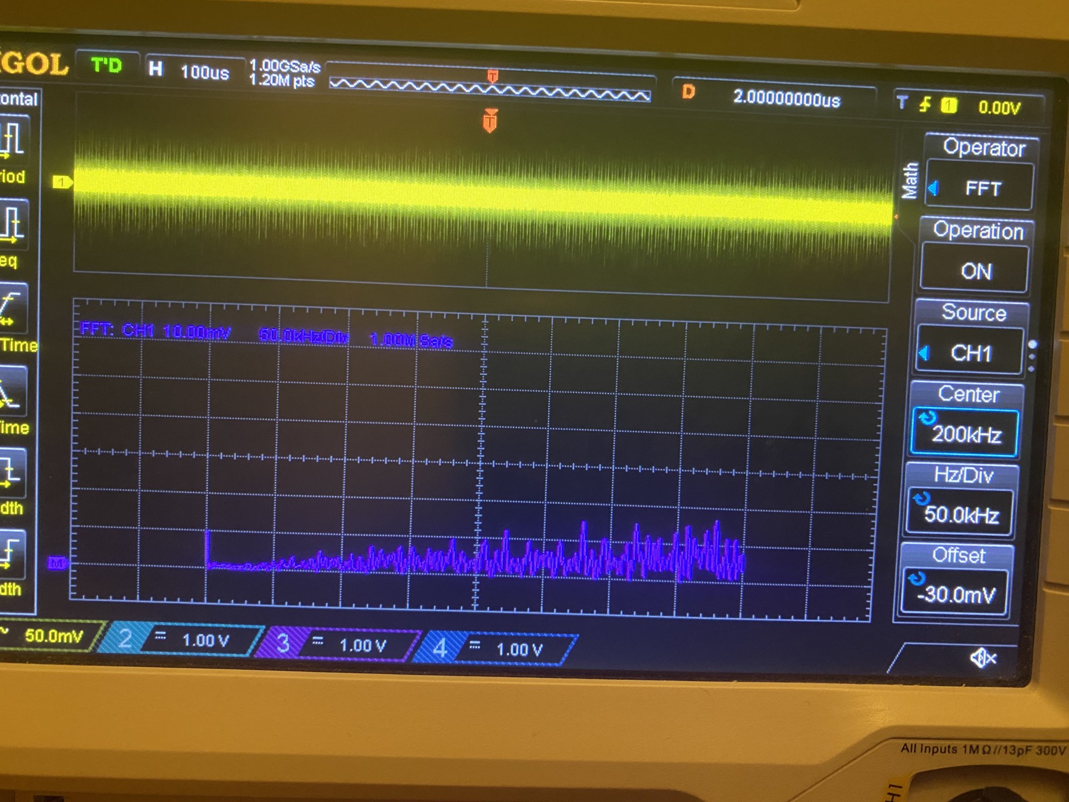Tap the channel 3 1.00 V label
1069x802 pixels.
pyautogui.click(x=362, y=645)
